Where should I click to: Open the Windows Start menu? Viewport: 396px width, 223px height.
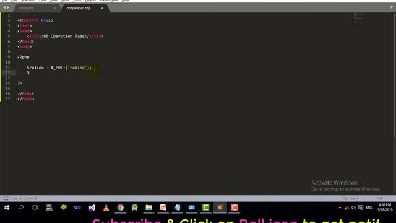point(7,208)
